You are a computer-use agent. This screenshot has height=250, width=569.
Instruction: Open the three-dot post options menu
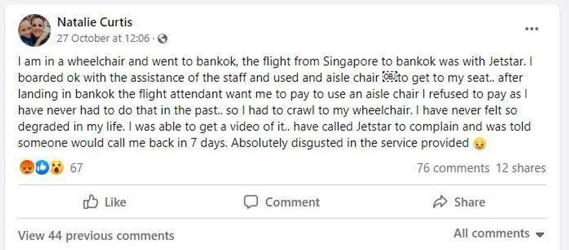(x=531, y=29)
